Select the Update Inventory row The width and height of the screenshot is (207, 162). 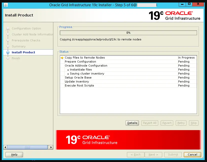128,81
